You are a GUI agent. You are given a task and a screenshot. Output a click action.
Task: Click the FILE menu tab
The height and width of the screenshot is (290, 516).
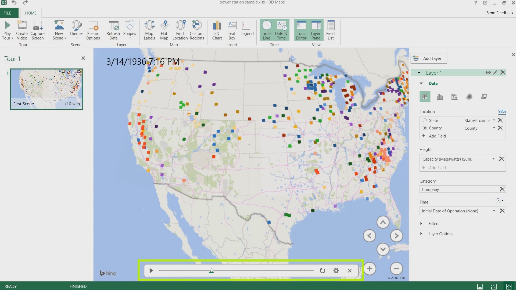pos(7,13)
